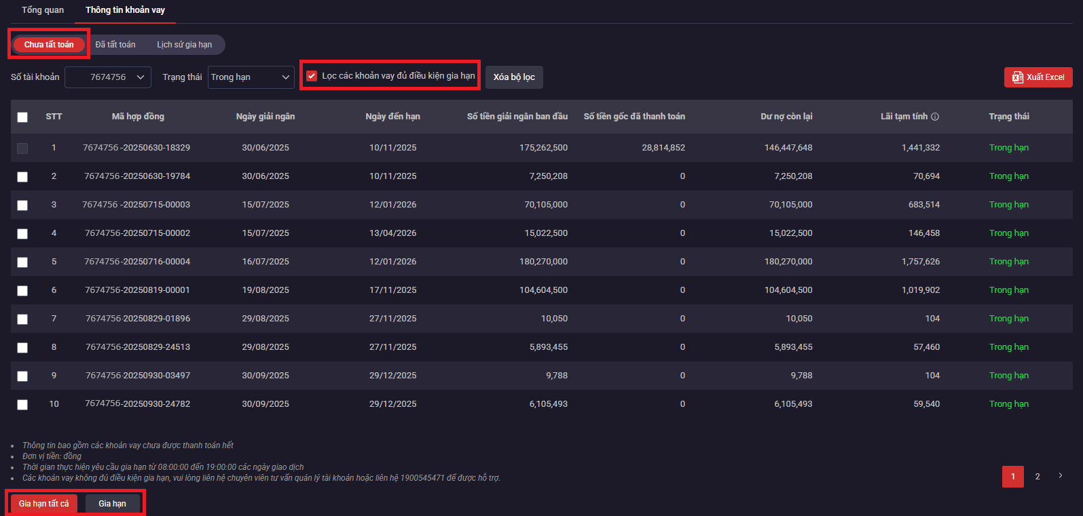The width and height of the screenshot is (1083, 516).
Task: Click disbursement date 19/08/2025
Action: click(265, 290)
